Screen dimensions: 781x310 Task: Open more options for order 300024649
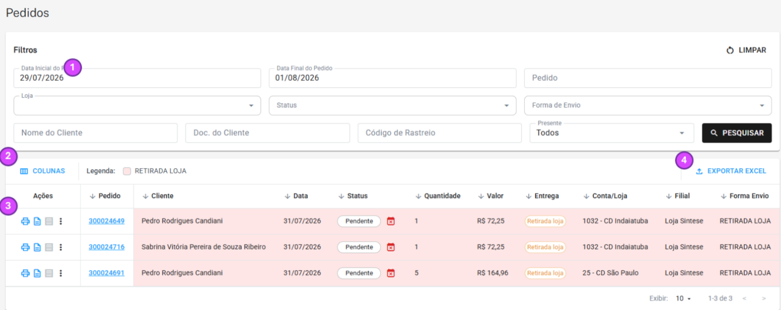point(60,221)
